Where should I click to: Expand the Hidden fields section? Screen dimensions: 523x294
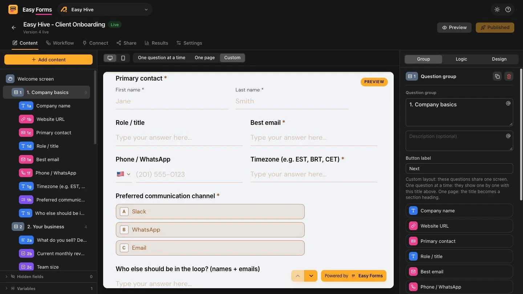pyautogui.click(x=48, y=277)
